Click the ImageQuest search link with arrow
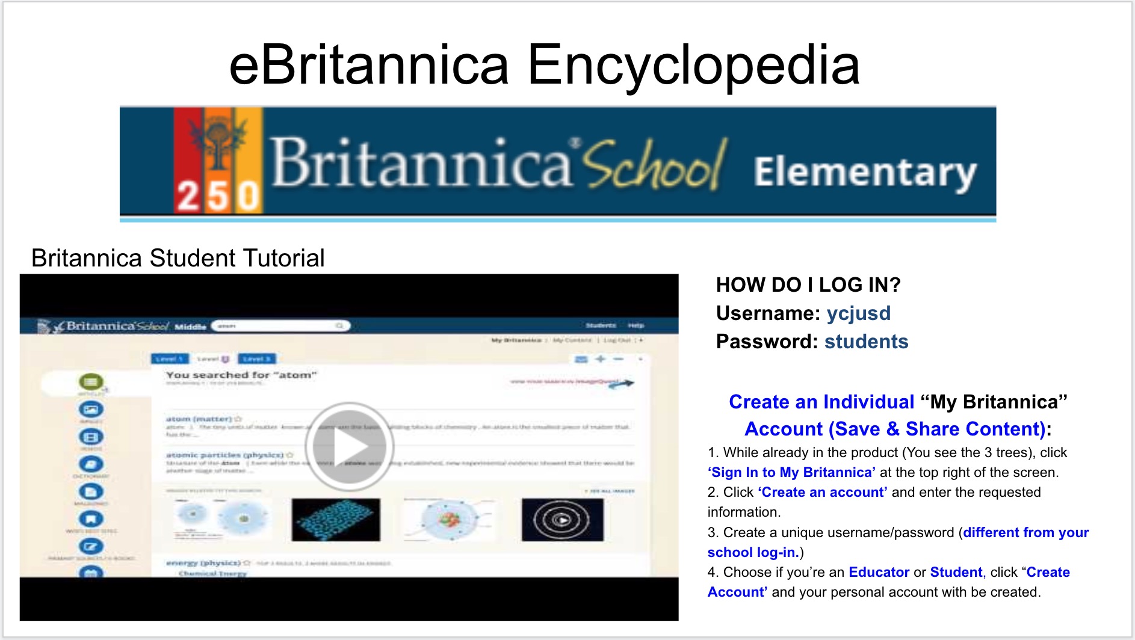This screenshot has width=1135, height=640. 572,383
